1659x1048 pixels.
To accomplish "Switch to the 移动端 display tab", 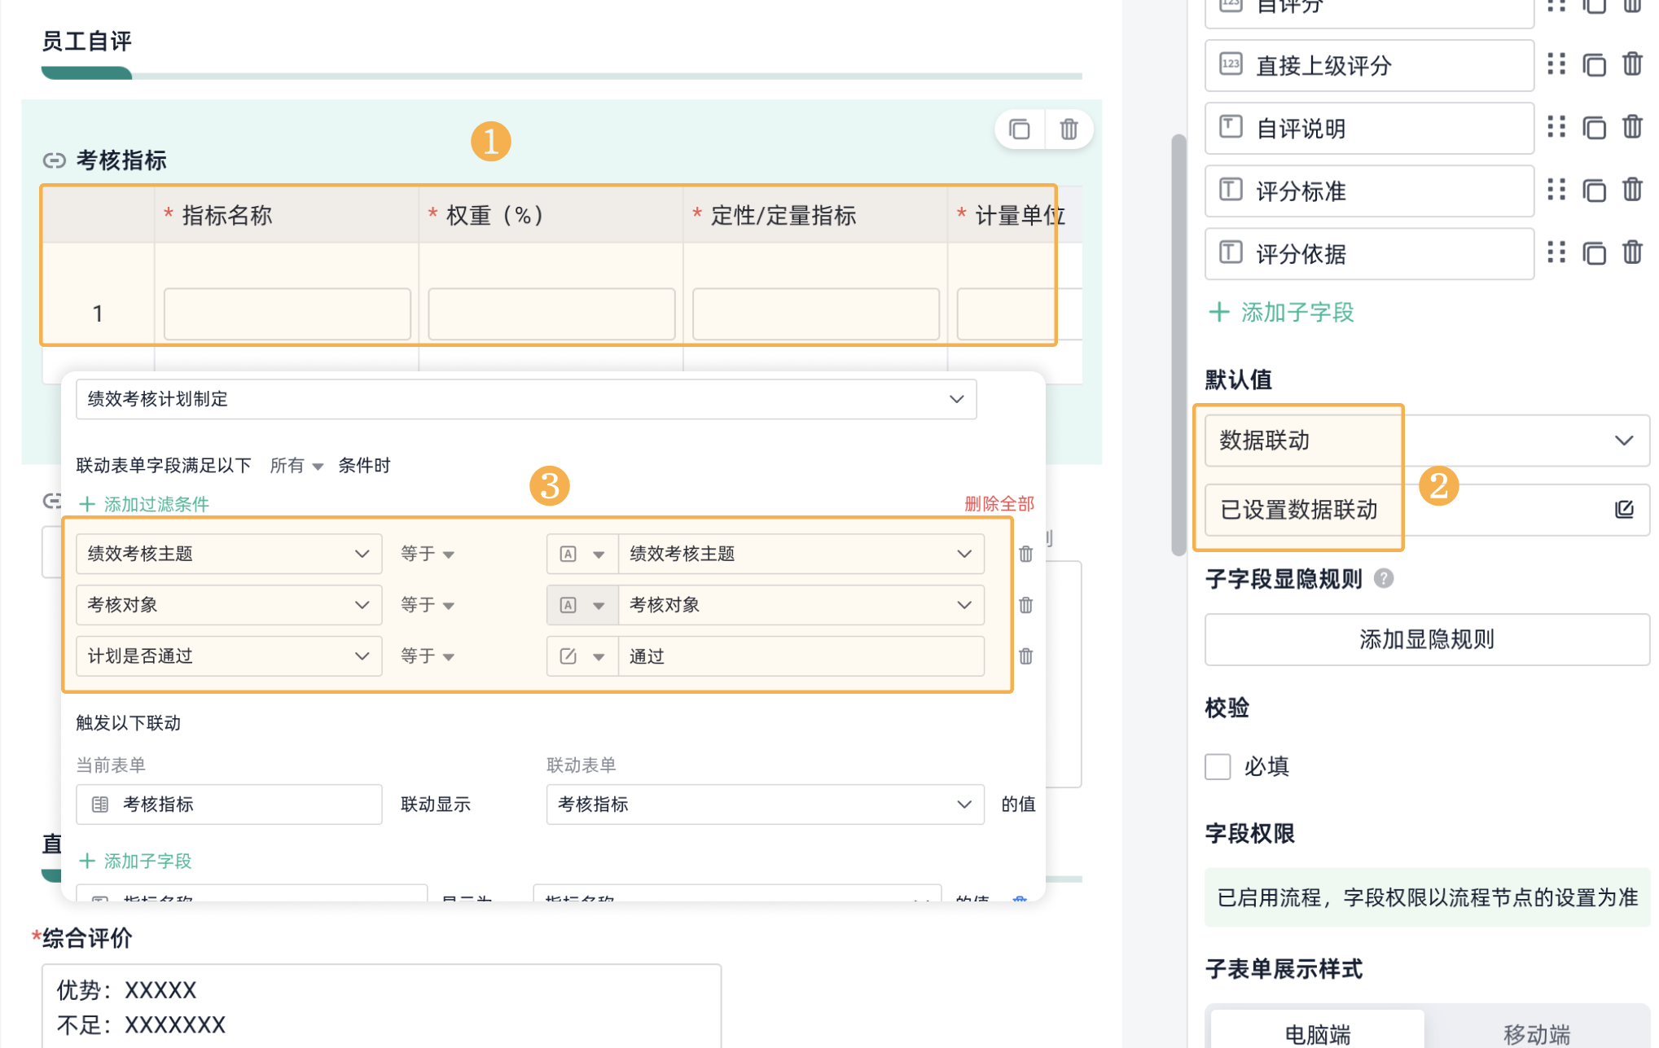I will (x=1535, y=1033).
